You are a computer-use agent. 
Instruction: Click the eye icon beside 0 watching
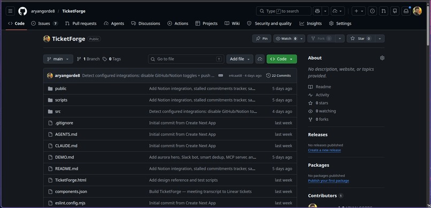(x=310, y=111)
